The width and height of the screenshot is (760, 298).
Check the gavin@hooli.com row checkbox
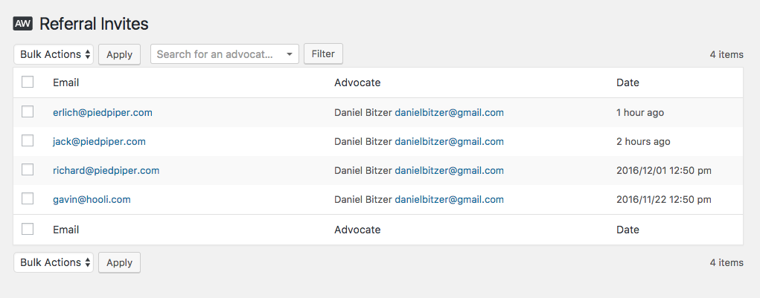28,199
